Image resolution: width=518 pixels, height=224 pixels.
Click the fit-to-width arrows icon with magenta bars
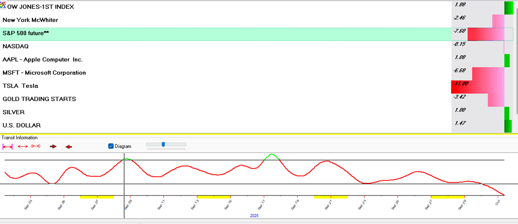7,146
